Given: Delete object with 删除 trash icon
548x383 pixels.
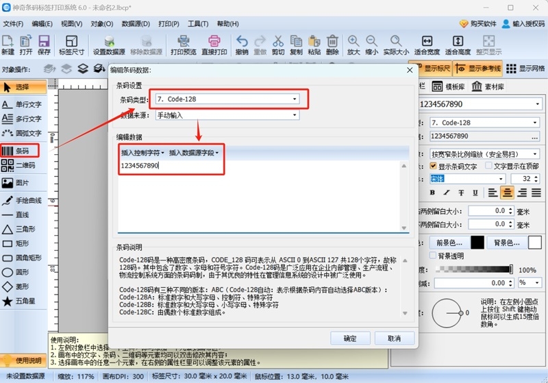Looking at the screenshot, I should tap(332, 45).
